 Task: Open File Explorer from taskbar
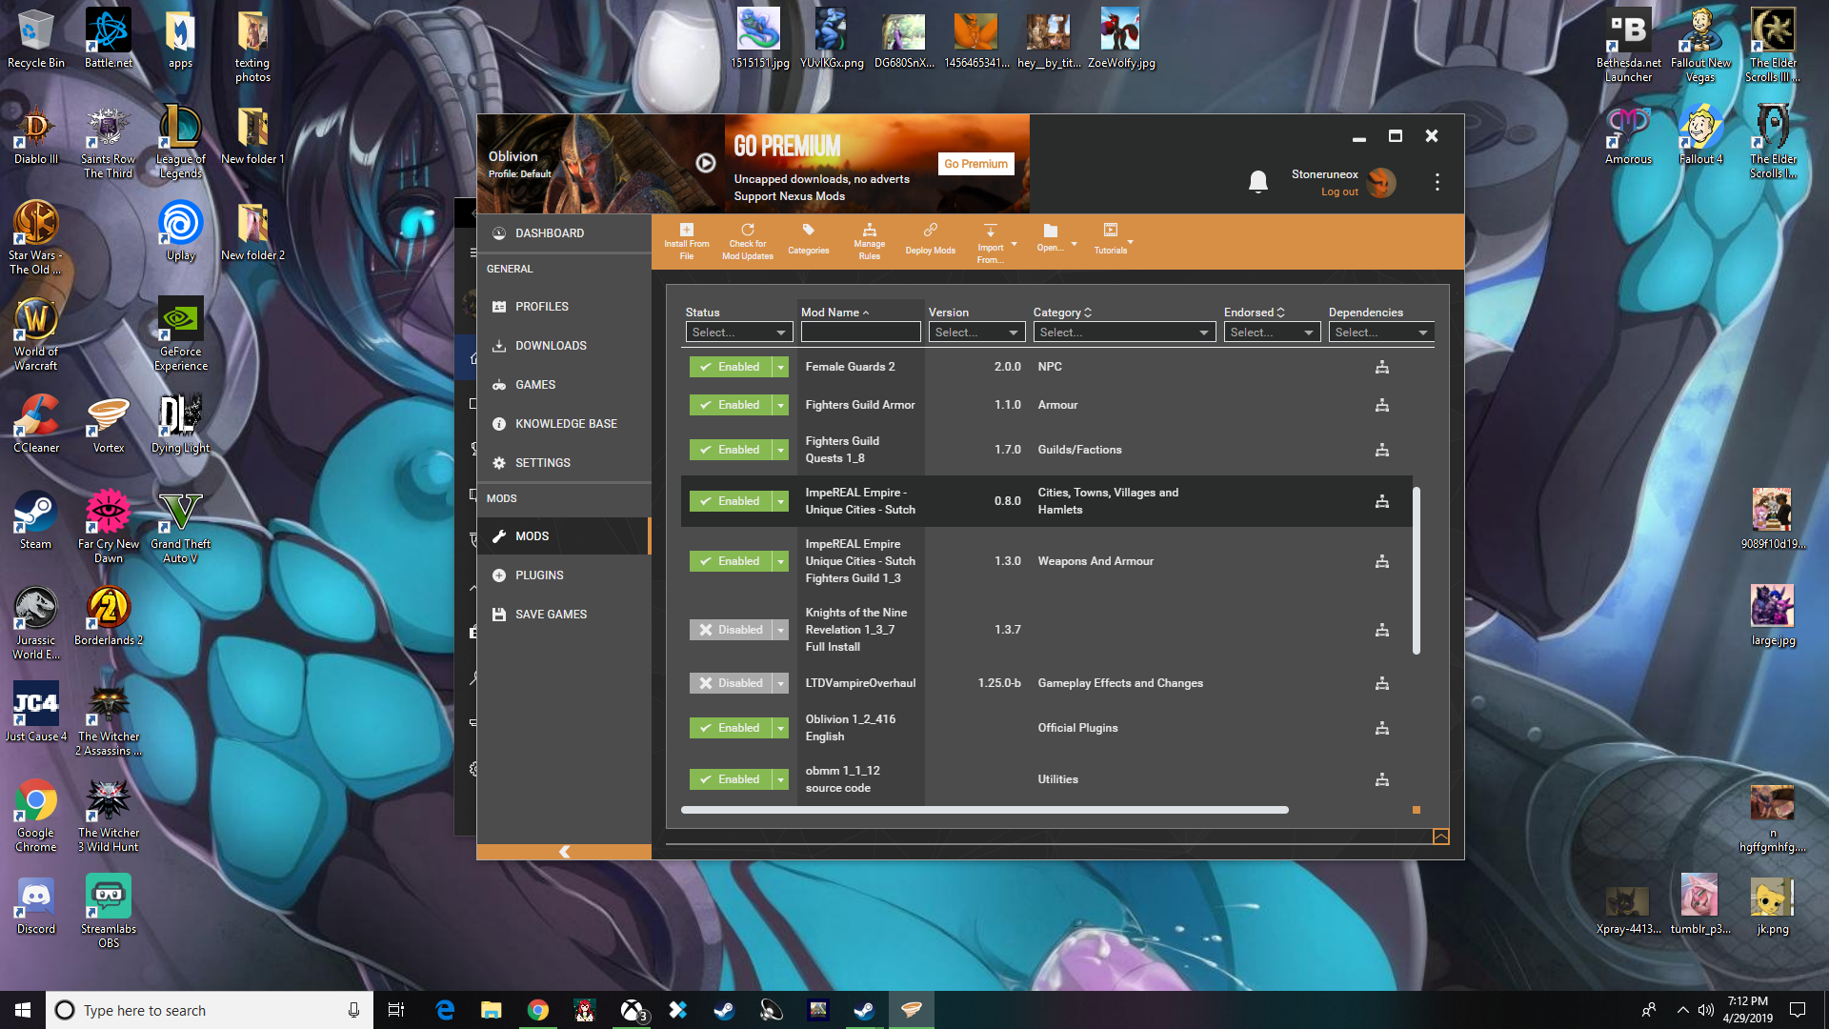(x=492, y=1010)
